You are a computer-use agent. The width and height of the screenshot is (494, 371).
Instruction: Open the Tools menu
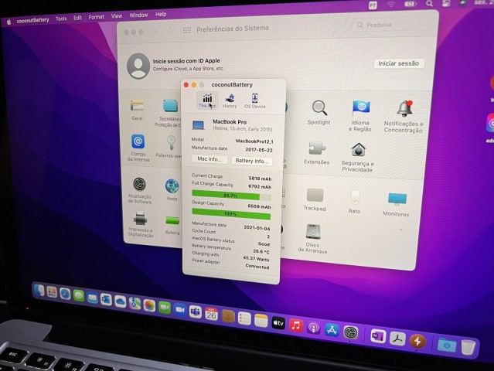(x=61, y=19)
